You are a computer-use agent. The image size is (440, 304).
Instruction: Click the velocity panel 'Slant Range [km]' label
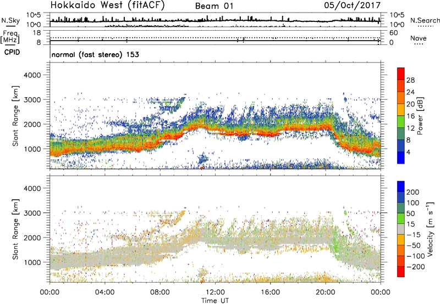(15, 229)
